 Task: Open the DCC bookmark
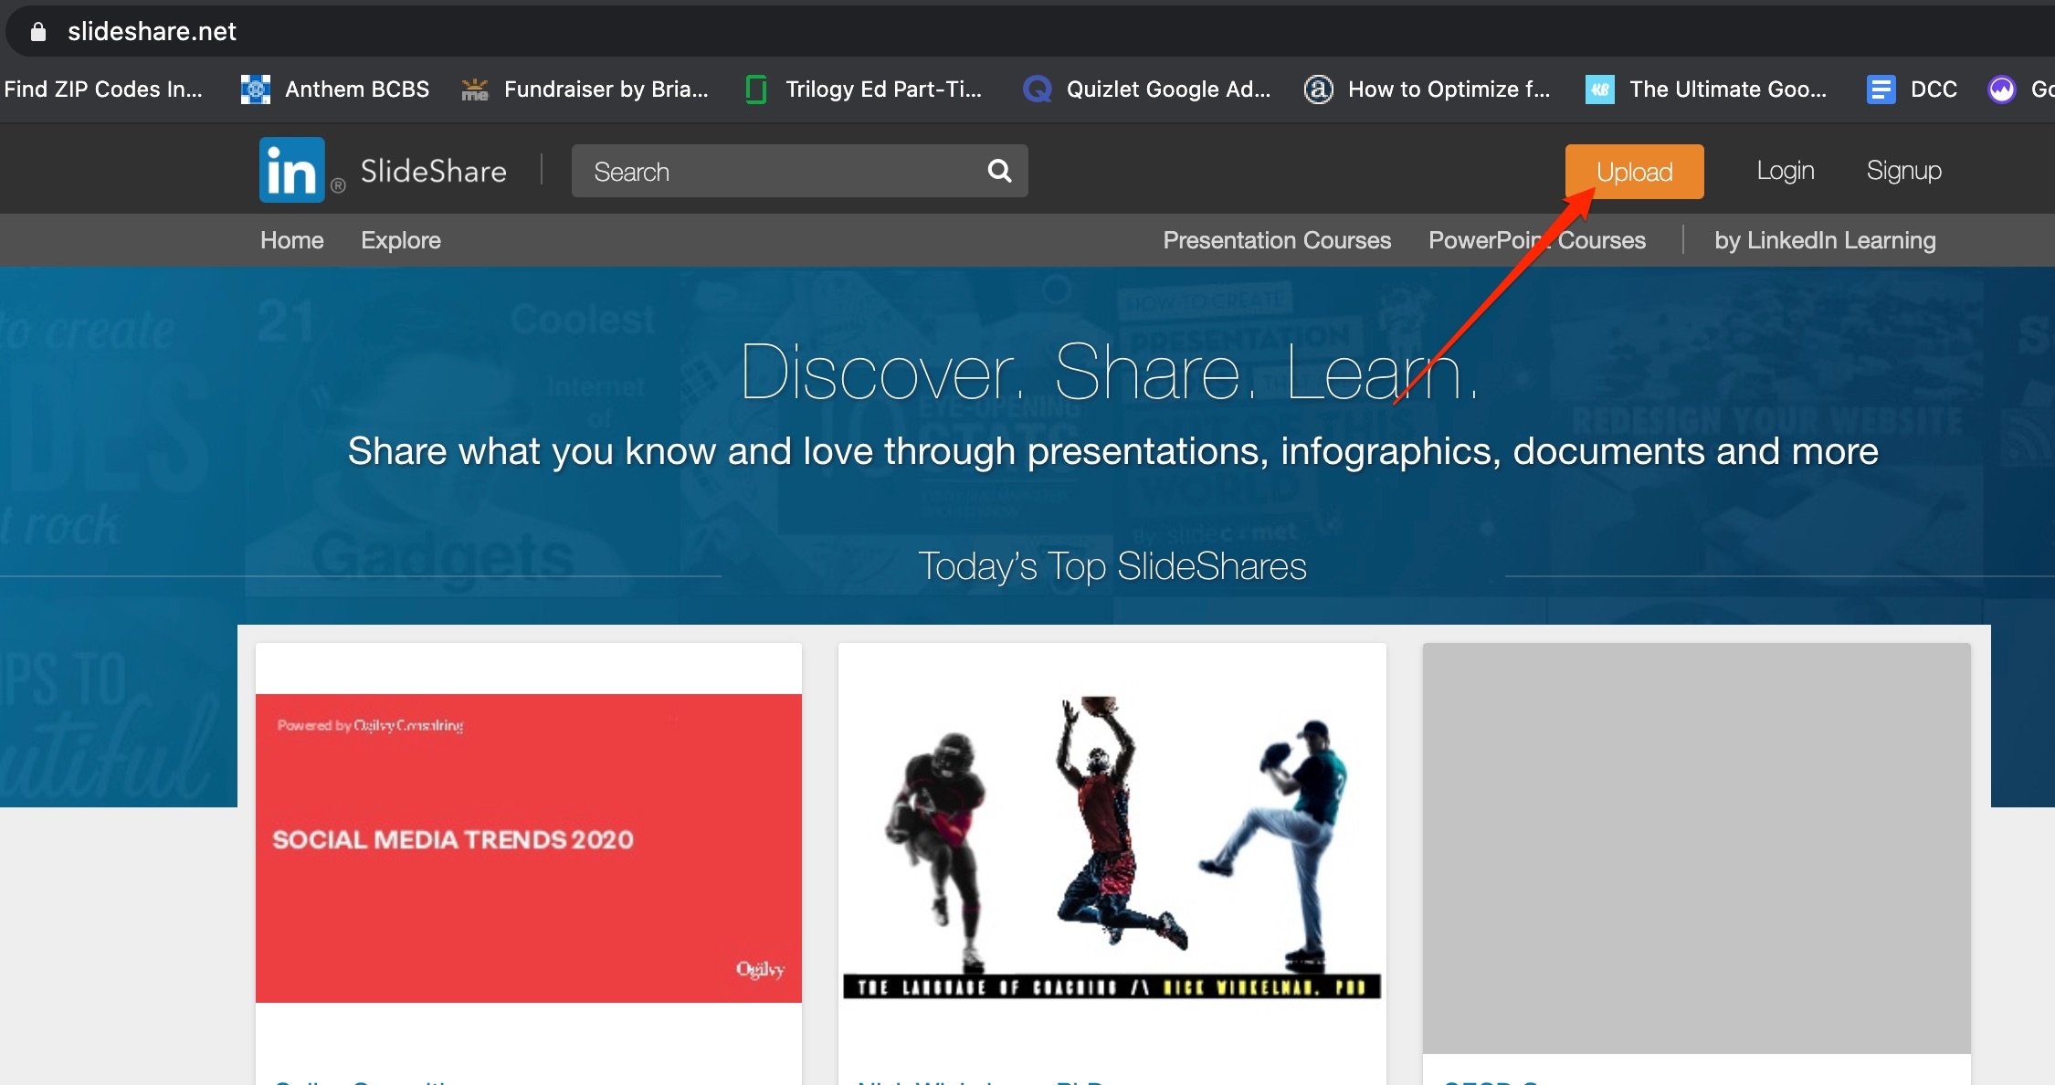[x=1912, y=90]
